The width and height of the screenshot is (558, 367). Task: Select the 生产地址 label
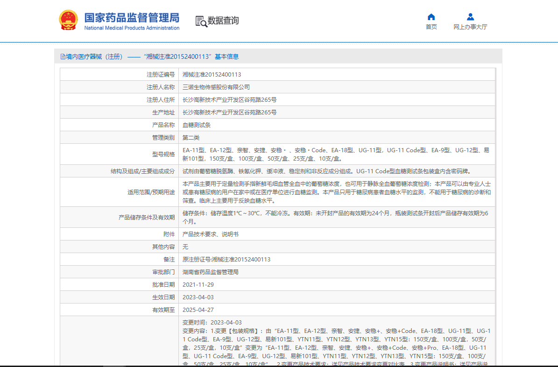(163, 113)
